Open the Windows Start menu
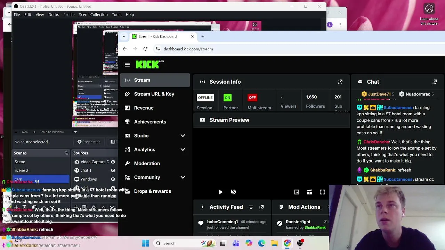Image resolution: width=445 pixels, height=250 pixels. click(145, 243)
